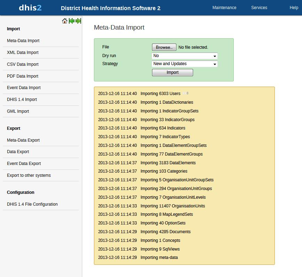
Task: Open the Maintenance menu
Action: (224, 8)
